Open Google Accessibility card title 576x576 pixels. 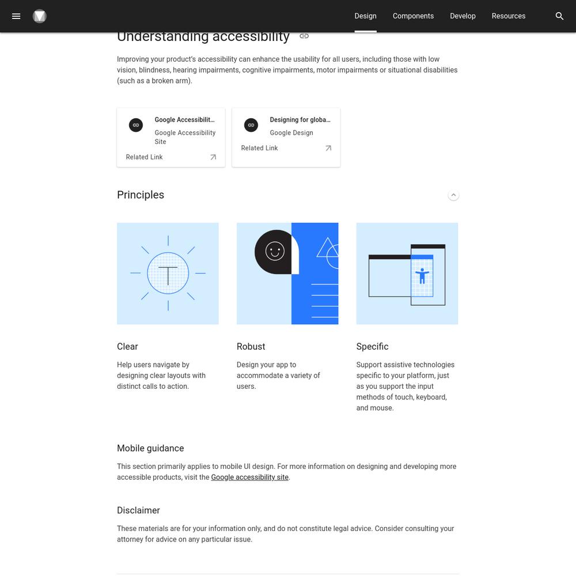click(184, 120)
